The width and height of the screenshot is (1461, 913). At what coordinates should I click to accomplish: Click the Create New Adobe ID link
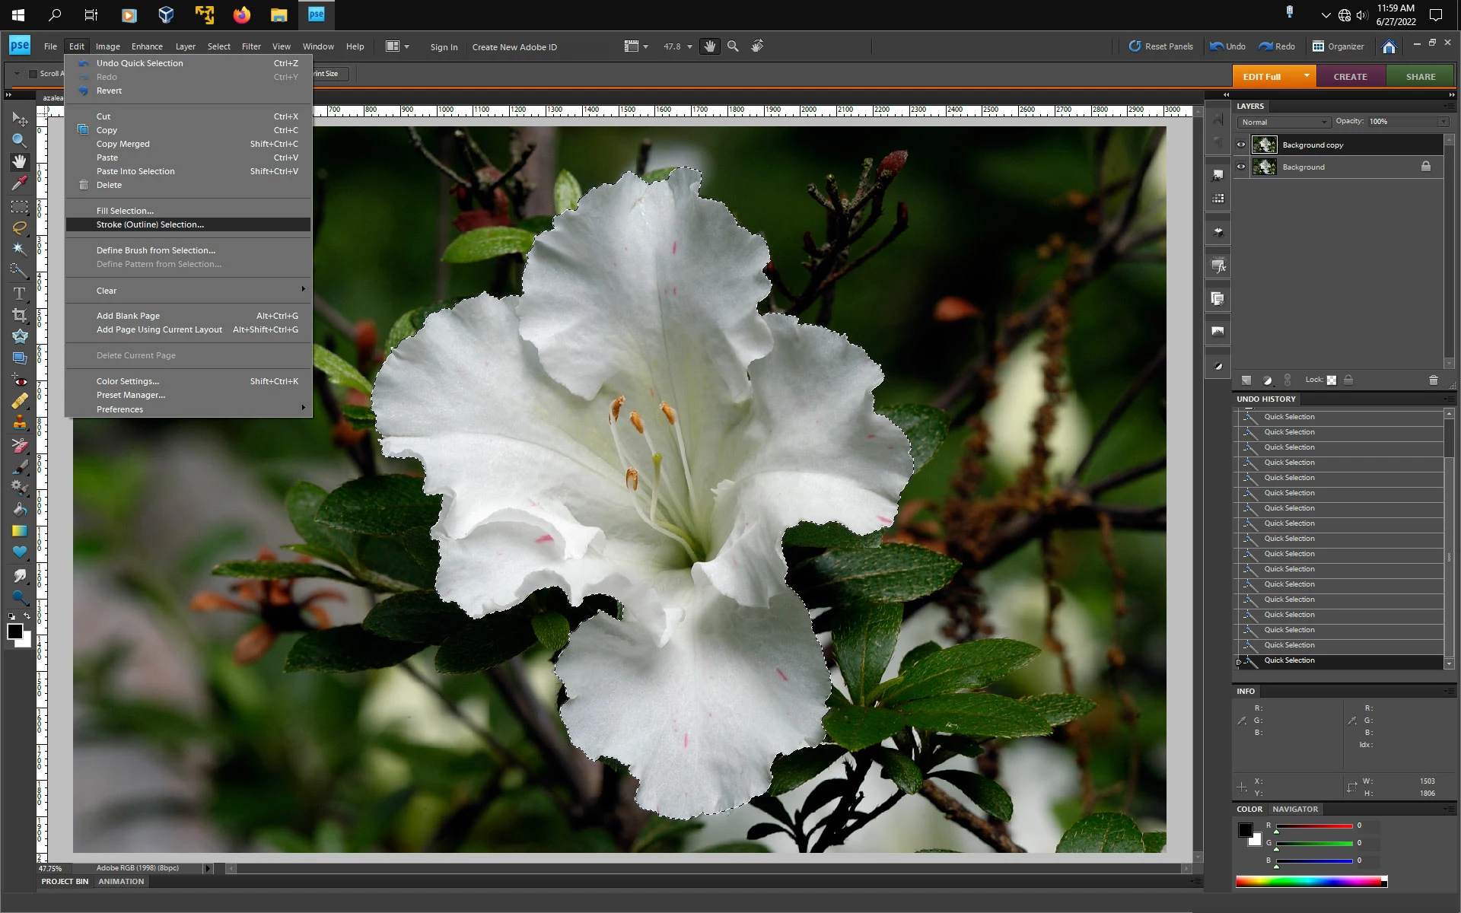[x=514, y=47]
